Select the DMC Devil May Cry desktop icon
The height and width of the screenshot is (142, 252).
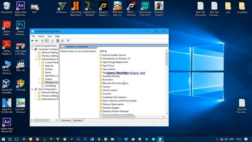click(x=117, y=9)
